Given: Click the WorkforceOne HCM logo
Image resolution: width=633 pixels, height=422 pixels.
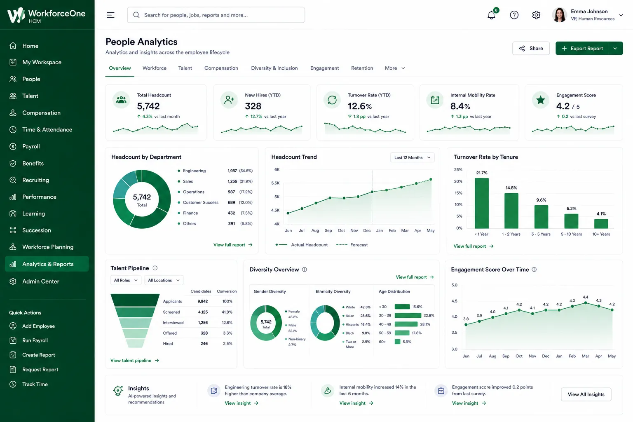Looking at the screenshot, I should (x=47, y=16).
